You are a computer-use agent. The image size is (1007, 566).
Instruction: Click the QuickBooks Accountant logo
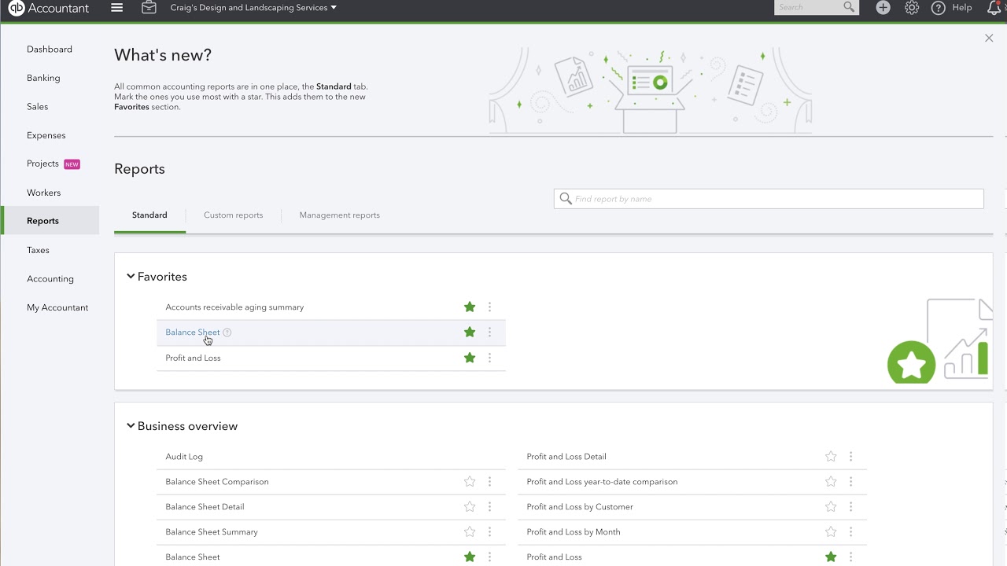click(x=49, y=8)
